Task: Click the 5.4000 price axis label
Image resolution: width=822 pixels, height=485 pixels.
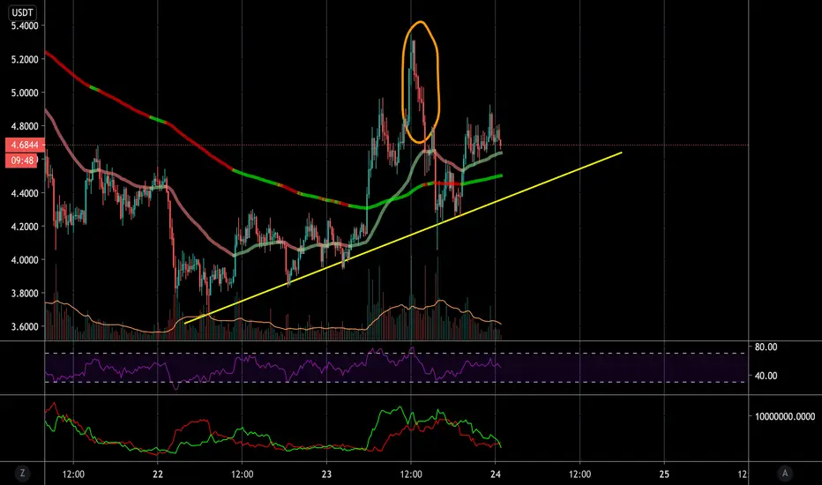Action: pyautogui.click(x=25, y=26)
